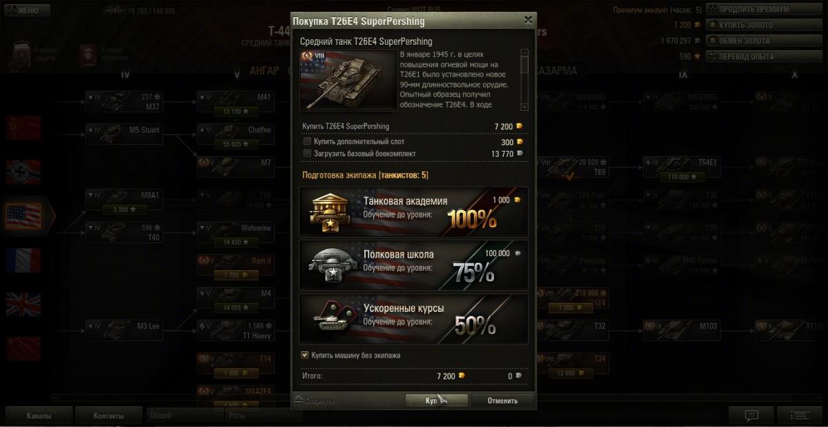
Task: Select the USSR nation flag
Action: (23, 127)
